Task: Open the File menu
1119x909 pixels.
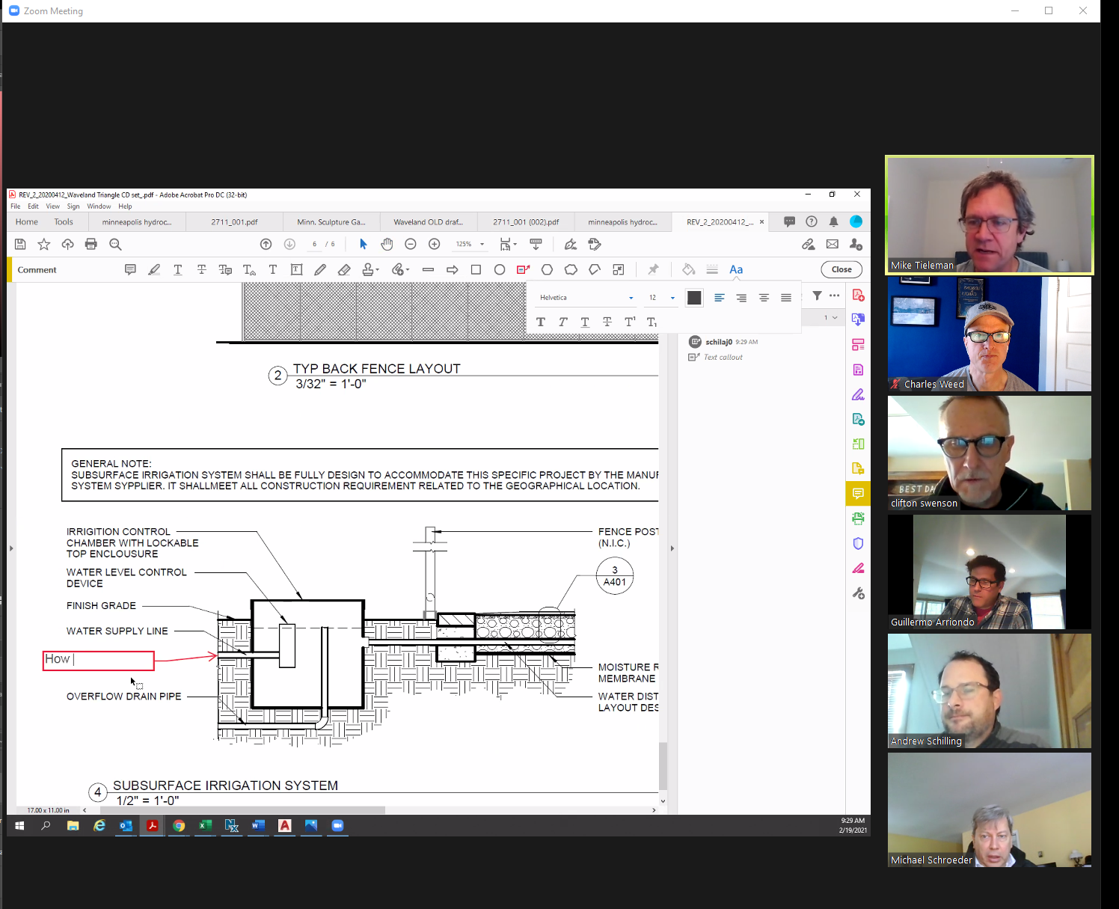Action: [16, 206]
